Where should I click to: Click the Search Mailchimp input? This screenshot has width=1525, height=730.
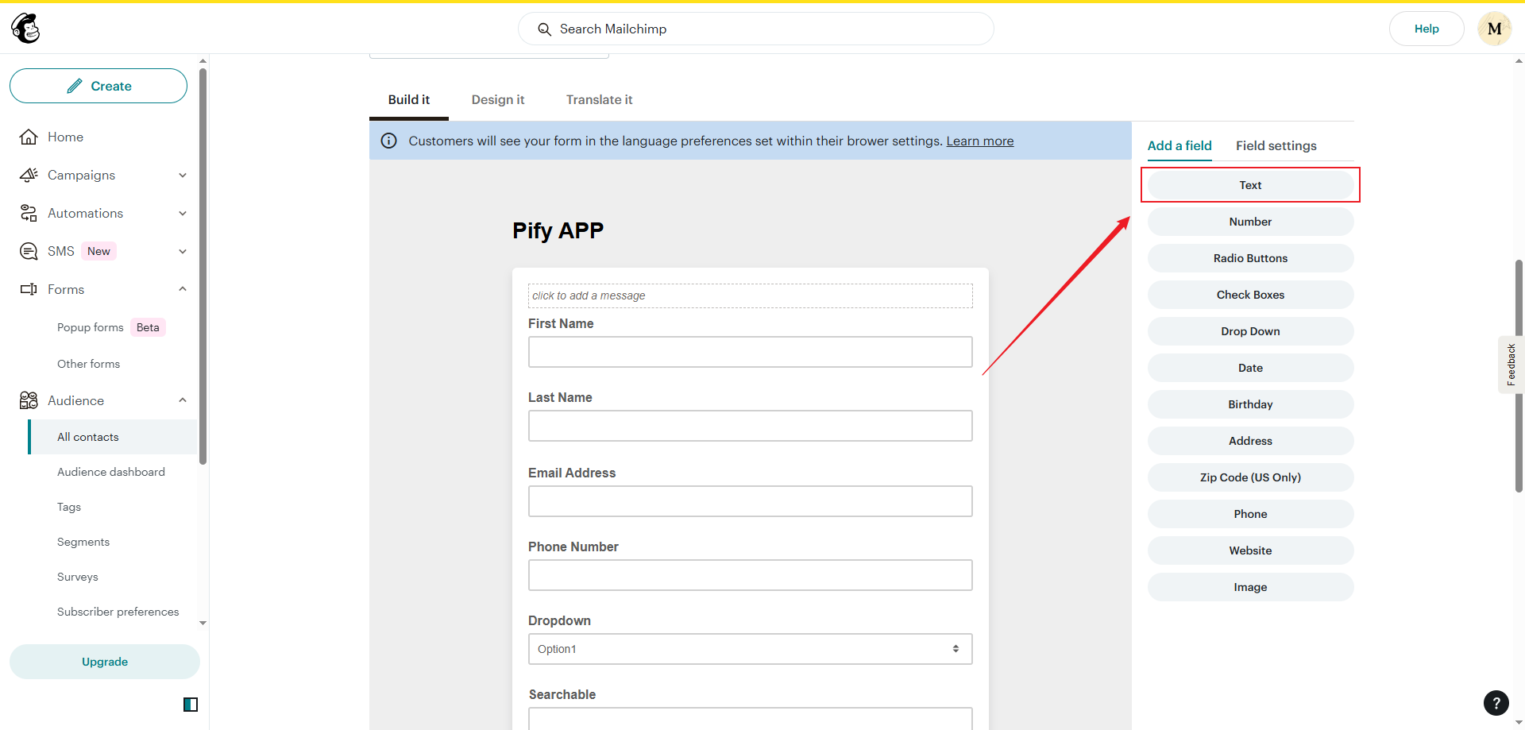[x=755, y=29]
